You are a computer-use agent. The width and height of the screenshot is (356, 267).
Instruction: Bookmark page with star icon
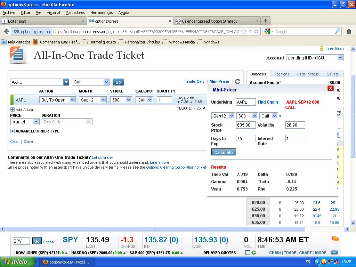244,32
